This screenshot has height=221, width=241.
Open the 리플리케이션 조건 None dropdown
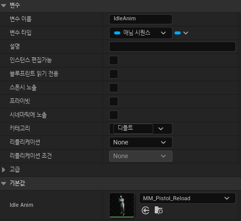(x=141, y=156)
